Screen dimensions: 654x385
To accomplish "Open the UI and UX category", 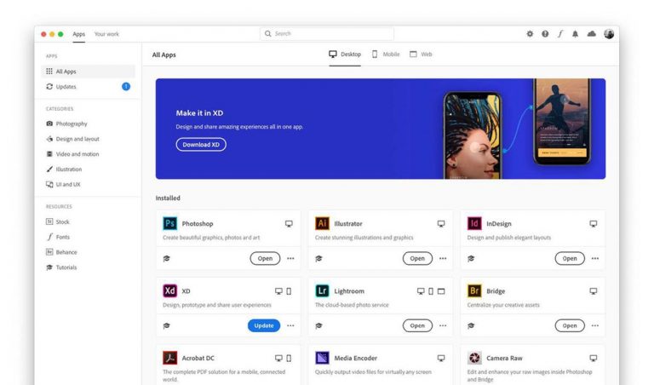I will click(63, 184).
